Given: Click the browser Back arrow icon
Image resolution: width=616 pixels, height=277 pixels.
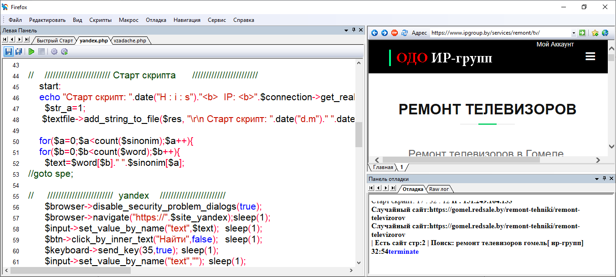Looking at the screenshot, I should click(375, 33).
